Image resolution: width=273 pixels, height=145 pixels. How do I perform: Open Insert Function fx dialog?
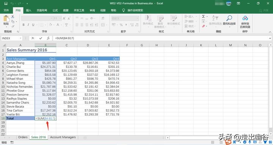point(48,38)
